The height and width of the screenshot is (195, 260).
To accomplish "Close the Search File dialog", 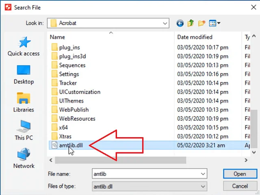I will coord(253,7).
